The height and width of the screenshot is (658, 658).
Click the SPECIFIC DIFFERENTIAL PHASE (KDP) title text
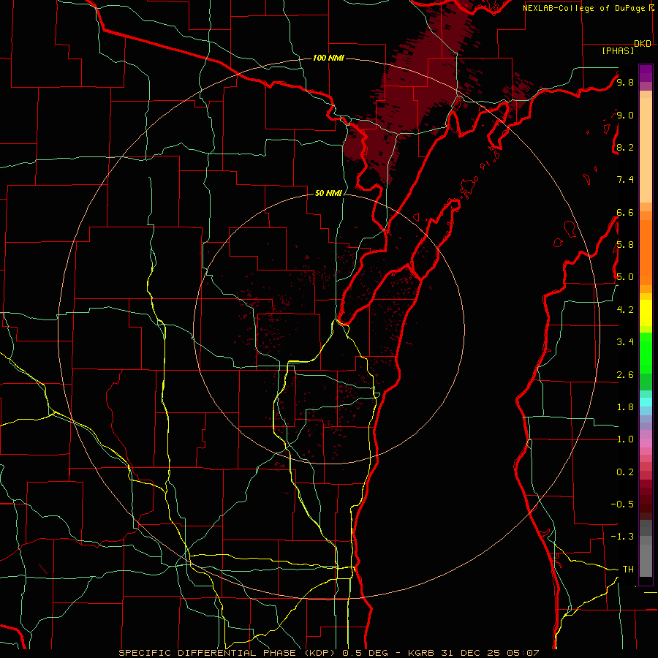[x=229, y=653]
